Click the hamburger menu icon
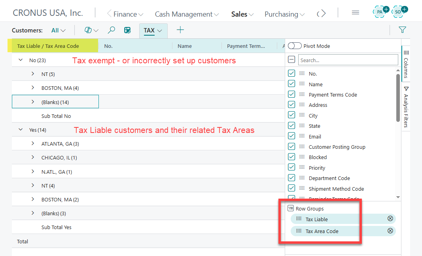Viewport: 422px width, 256px height. pos(355,12)
